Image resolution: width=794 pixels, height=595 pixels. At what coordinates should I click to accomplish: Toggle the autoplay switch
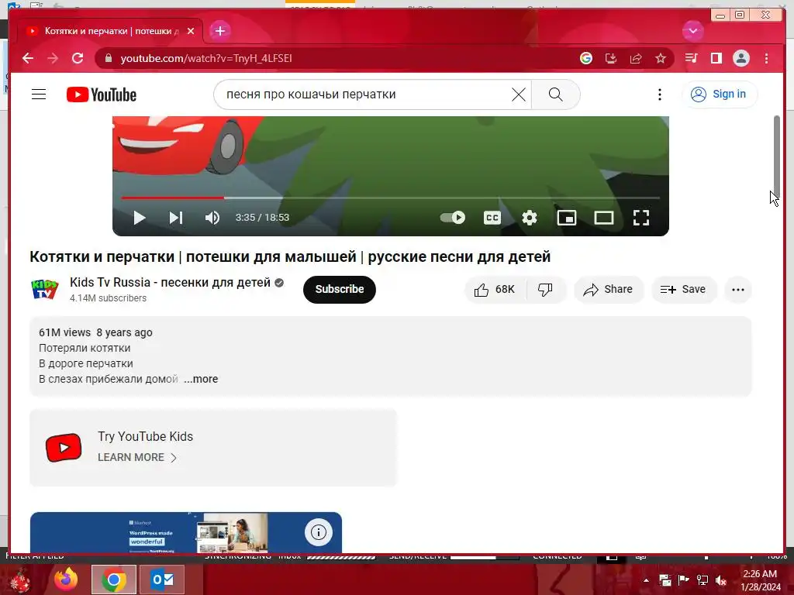pyautogui.click(x=452, y=218)
